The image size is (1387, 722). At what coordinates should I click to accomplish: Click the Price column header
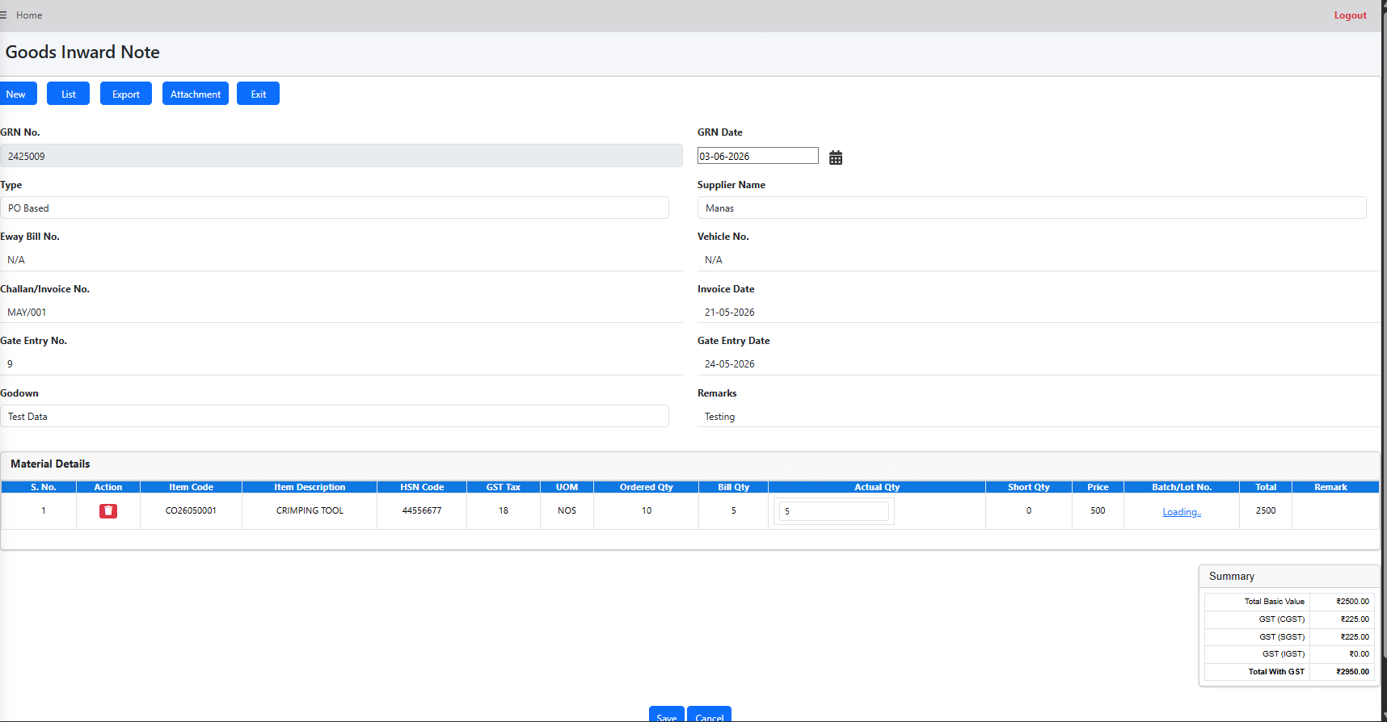click(x=1098, y=487)
